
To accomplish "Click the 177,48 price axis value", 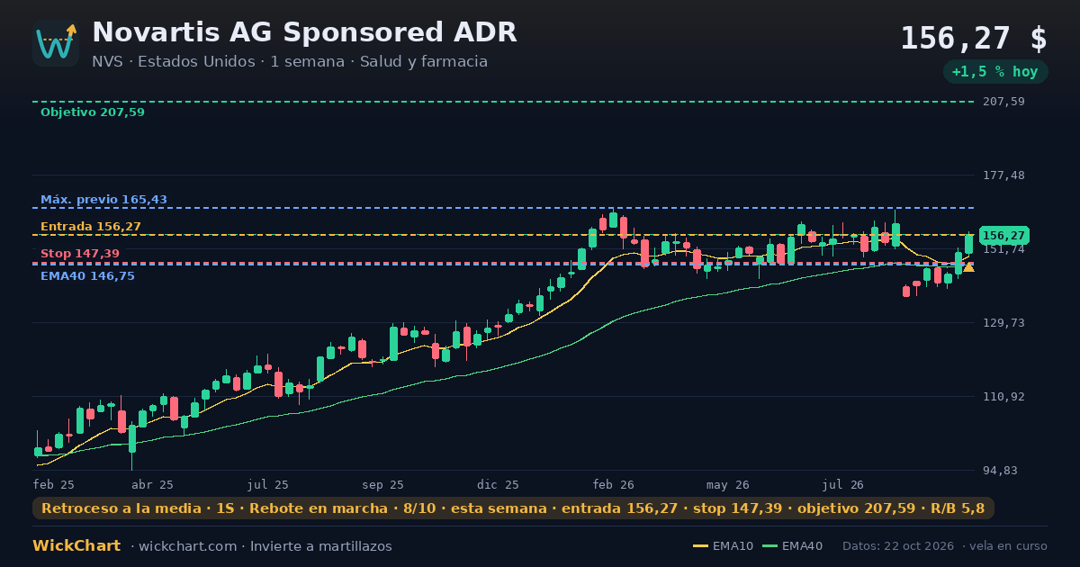I will coord(1003,175).
